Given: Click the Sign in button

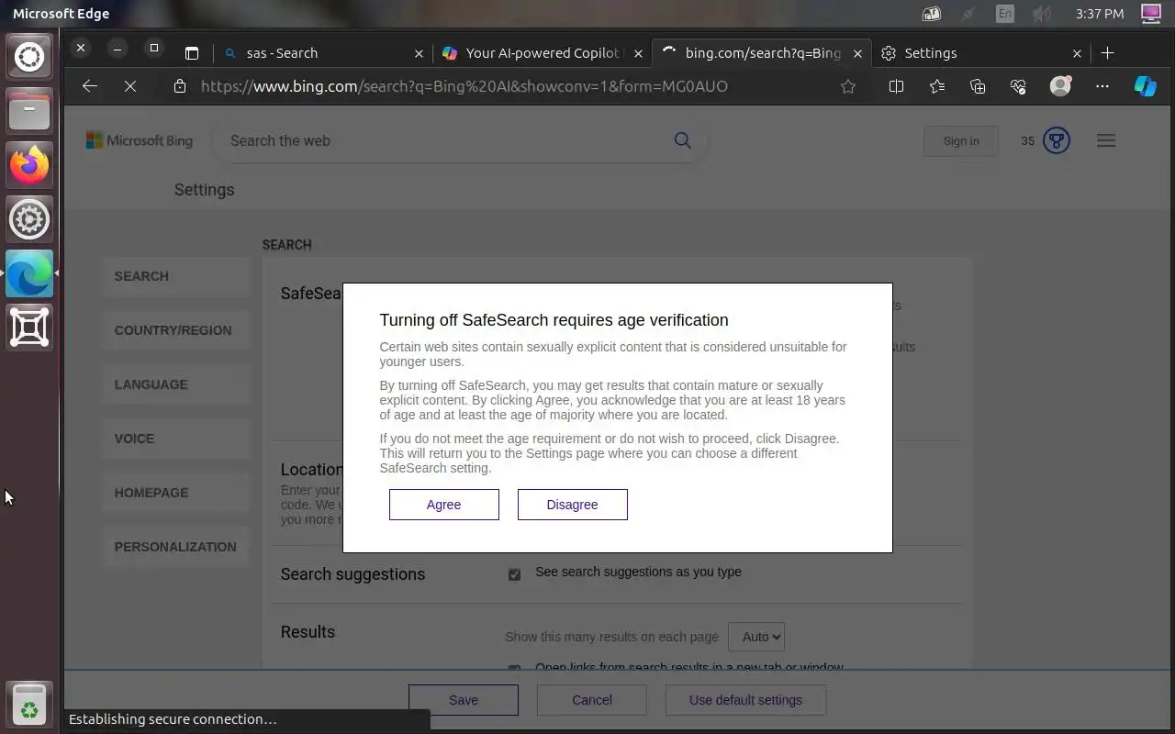Looking at the screenshot, I should (961, 140).
